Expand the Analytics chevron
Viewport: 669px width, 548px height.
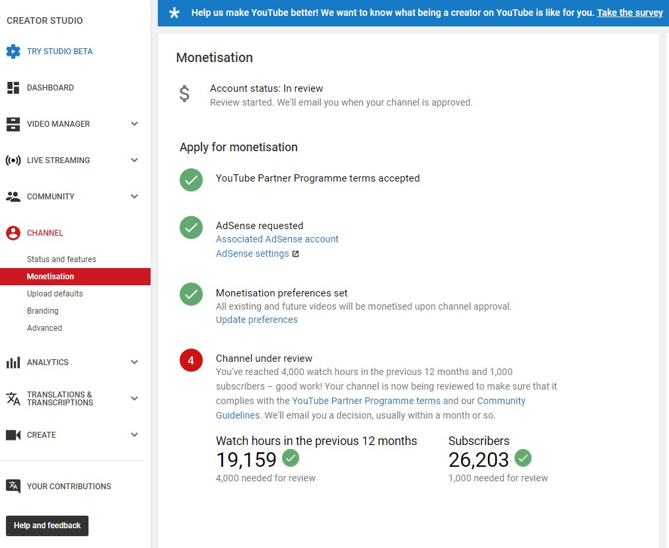[135, 362]
